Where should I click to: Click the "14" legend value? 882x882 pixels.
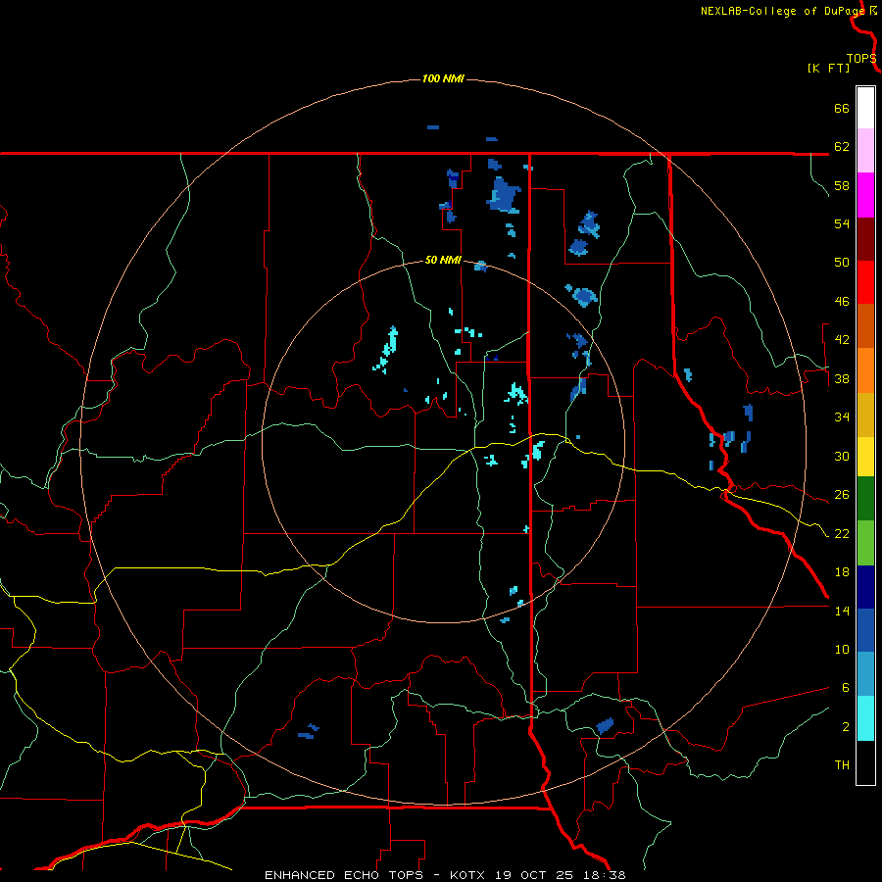[x=842, y=611]
